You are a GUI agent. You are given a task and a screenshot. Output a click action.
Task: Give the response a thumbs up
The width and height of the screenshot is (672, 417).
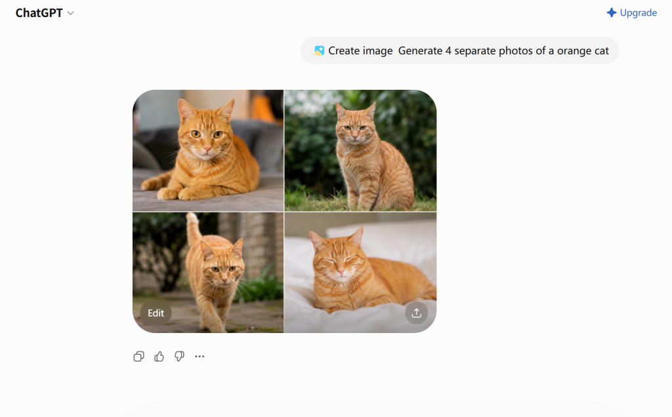159,356
